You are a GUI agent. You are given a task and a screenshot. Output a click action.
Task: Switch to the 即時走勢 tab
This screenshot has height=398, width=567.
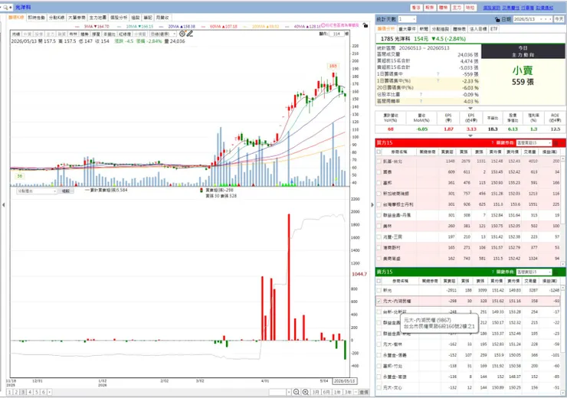[x=36, y=18]
